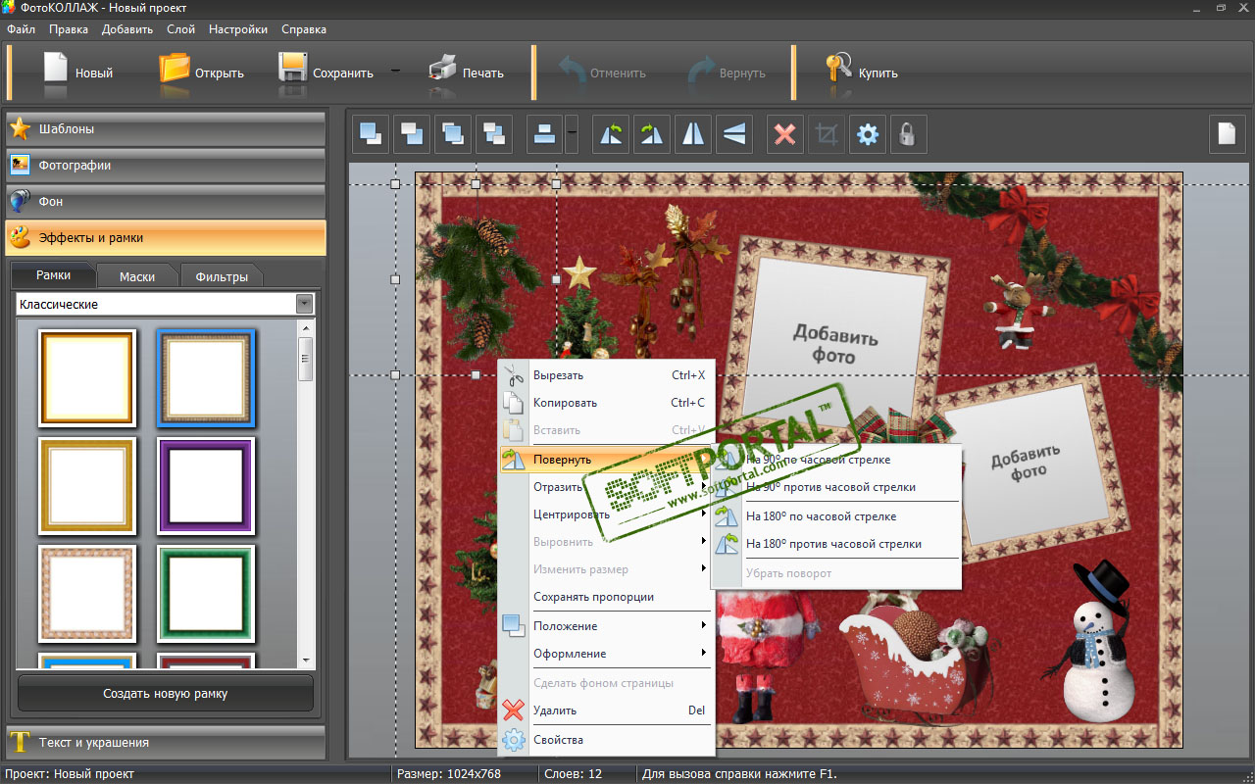Open the Добавить menu
The width and height of the screenshot is (1255, 784).
click(127, 29)
